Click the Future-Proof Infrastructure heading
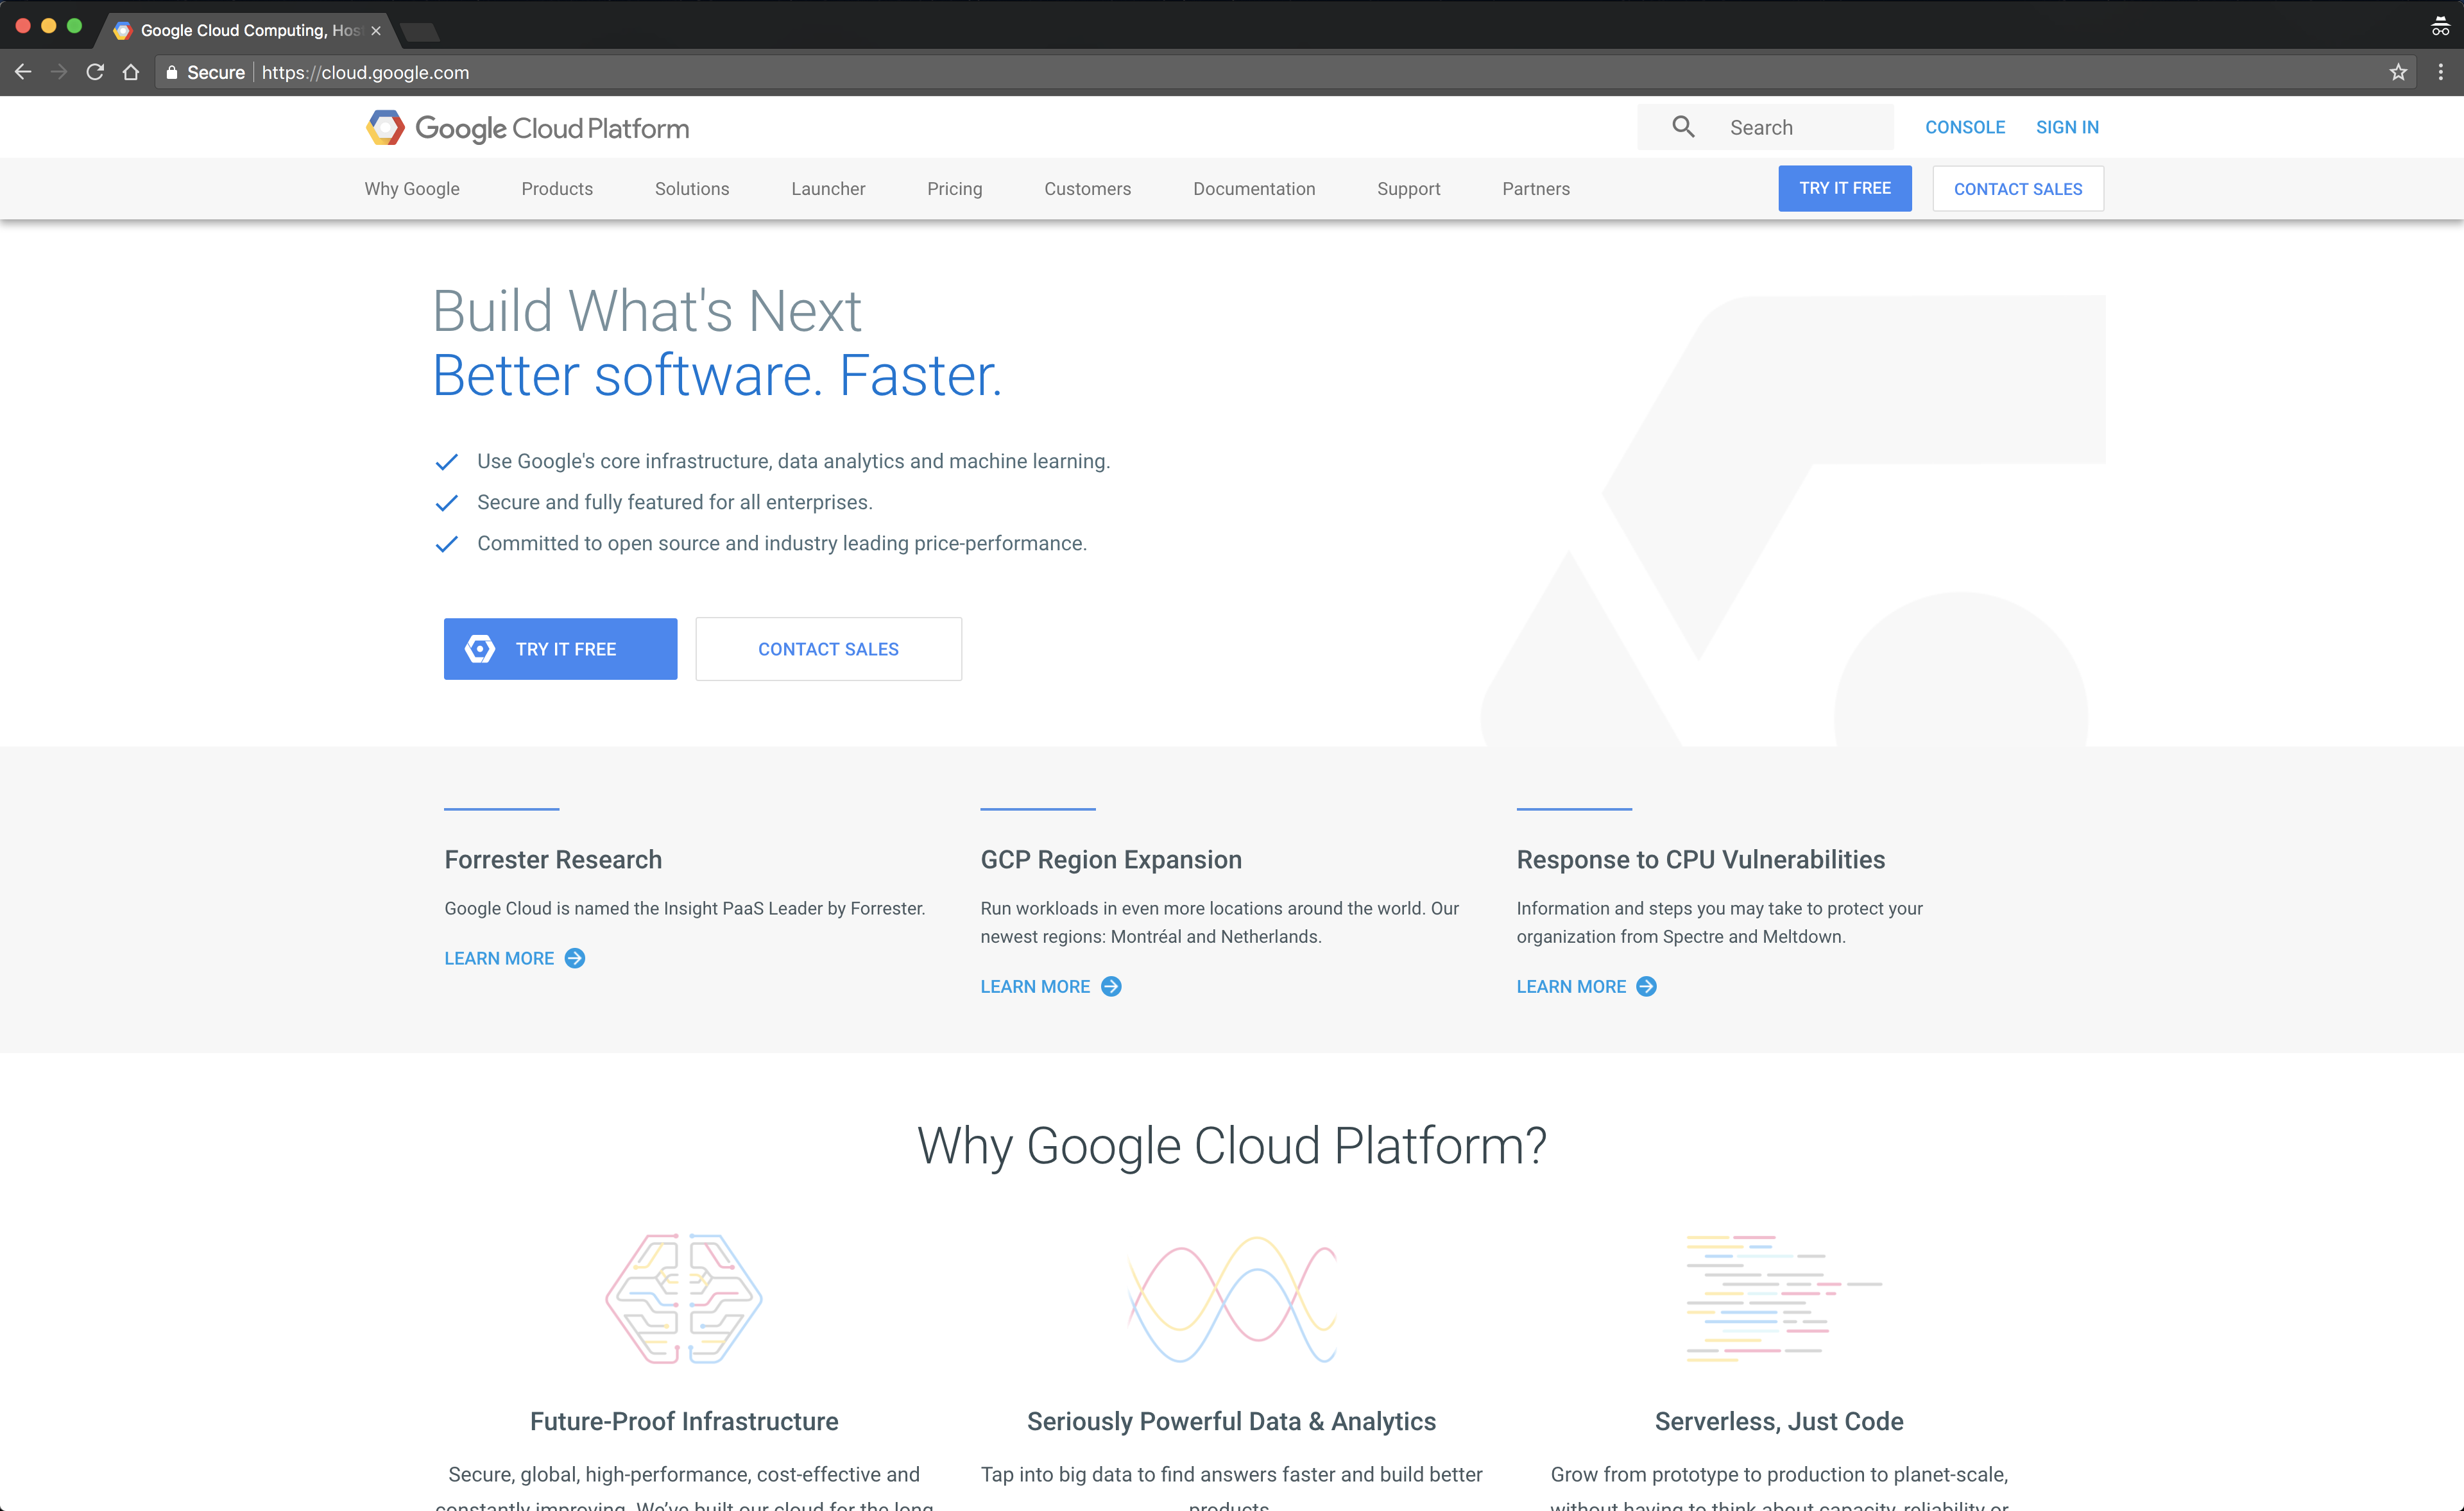This screenshot has height=1511, width=2464. [684, 1421]
